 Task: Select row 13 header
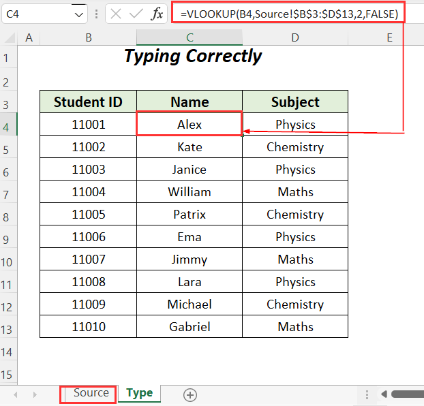[x=9, y=326]
